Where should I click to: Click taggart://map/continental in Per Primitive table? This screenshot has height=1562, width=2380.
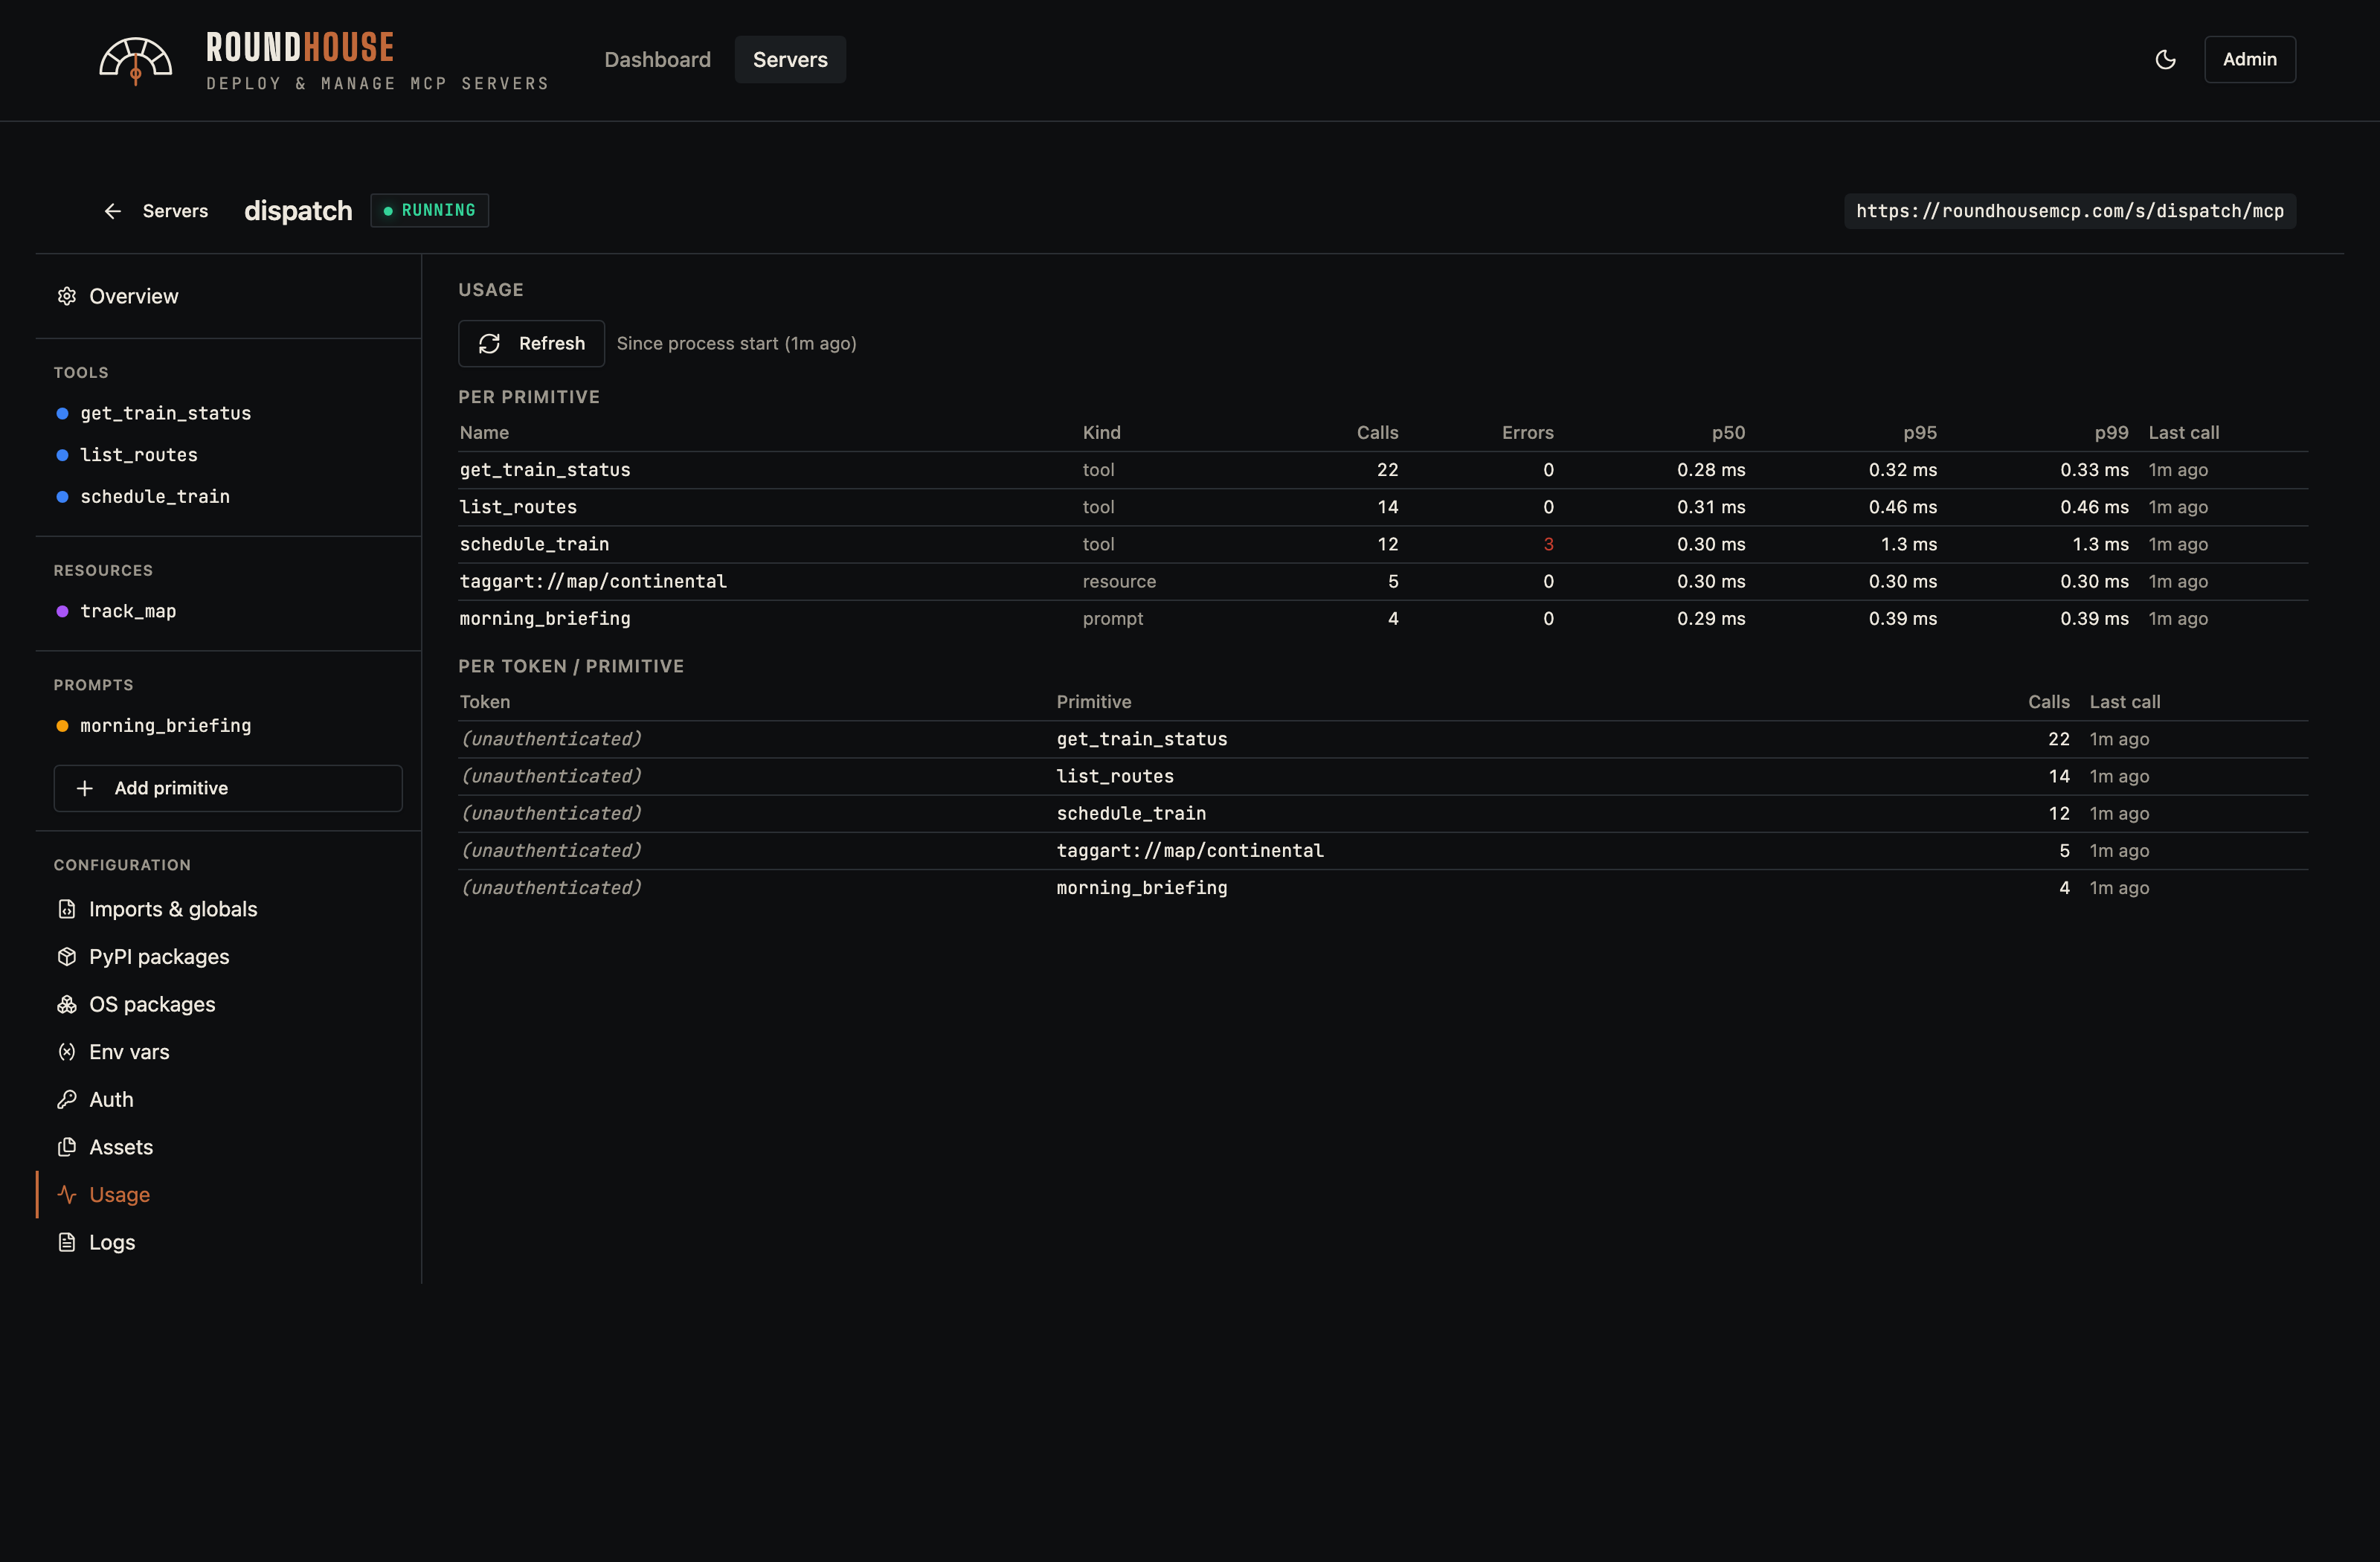coord(593,581)
